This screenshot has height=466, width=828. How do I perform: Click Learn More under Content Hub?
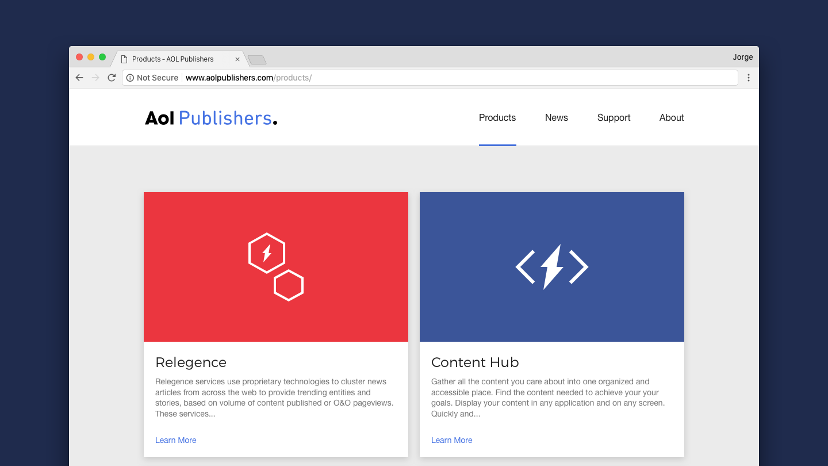(451, 440)
